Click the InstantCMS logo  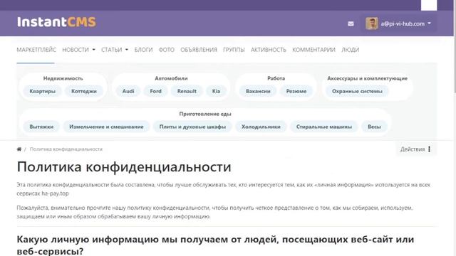(x=56, y=22)
